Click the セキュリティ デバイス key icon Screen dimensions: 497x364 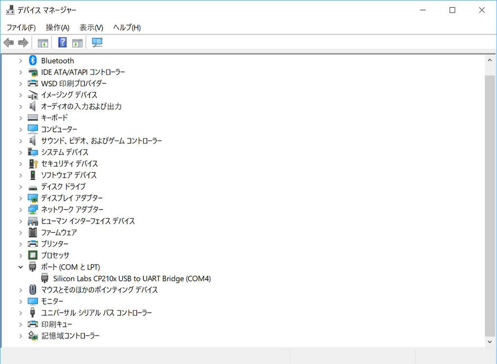33,164
